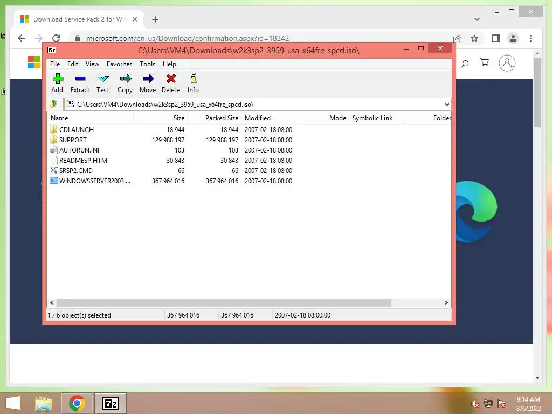This screenshot has width=552, height=414.
Task: Click the Chrome URL address bar
Action: point(260,38)
